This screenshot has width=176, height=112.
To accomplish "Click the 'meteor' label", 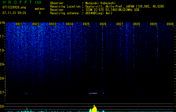I will tap(40, 9).
